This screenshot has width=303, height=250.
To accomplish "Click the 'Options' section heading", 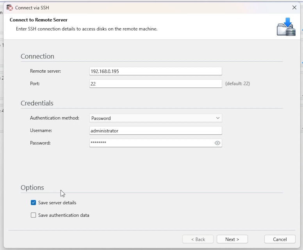I will click(x=32, y=187).
